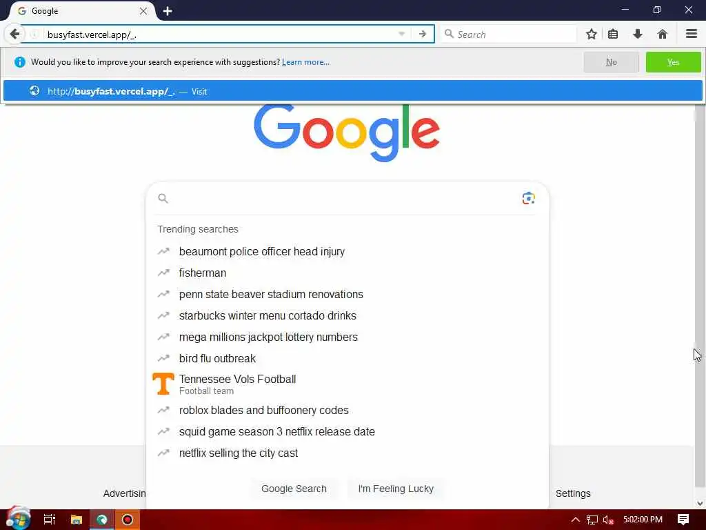Go to the home page icon
The width and height of the screenshot is (706, 530).
click(x=662, y=35)
